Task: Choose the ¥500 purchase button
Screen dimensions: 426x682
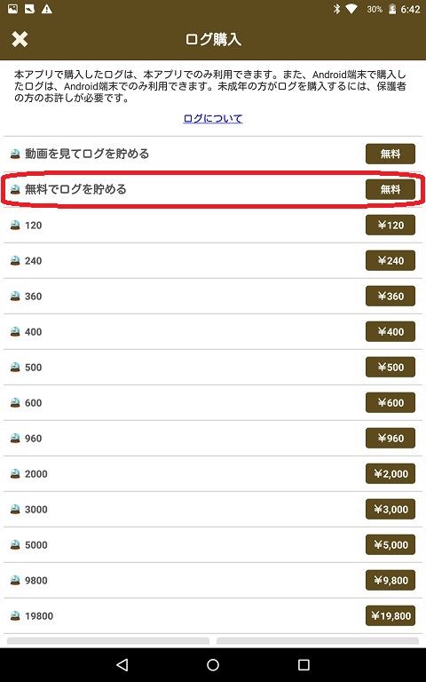Action: (390, 367)
